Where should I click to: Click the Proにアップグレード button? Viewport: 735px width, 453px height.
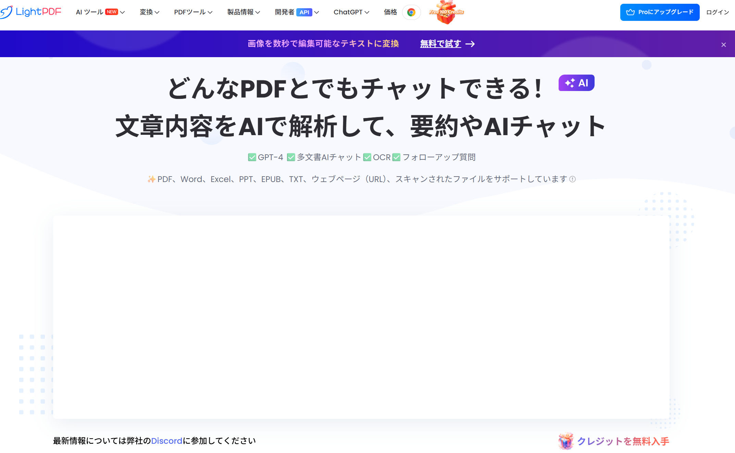point(659,12)
